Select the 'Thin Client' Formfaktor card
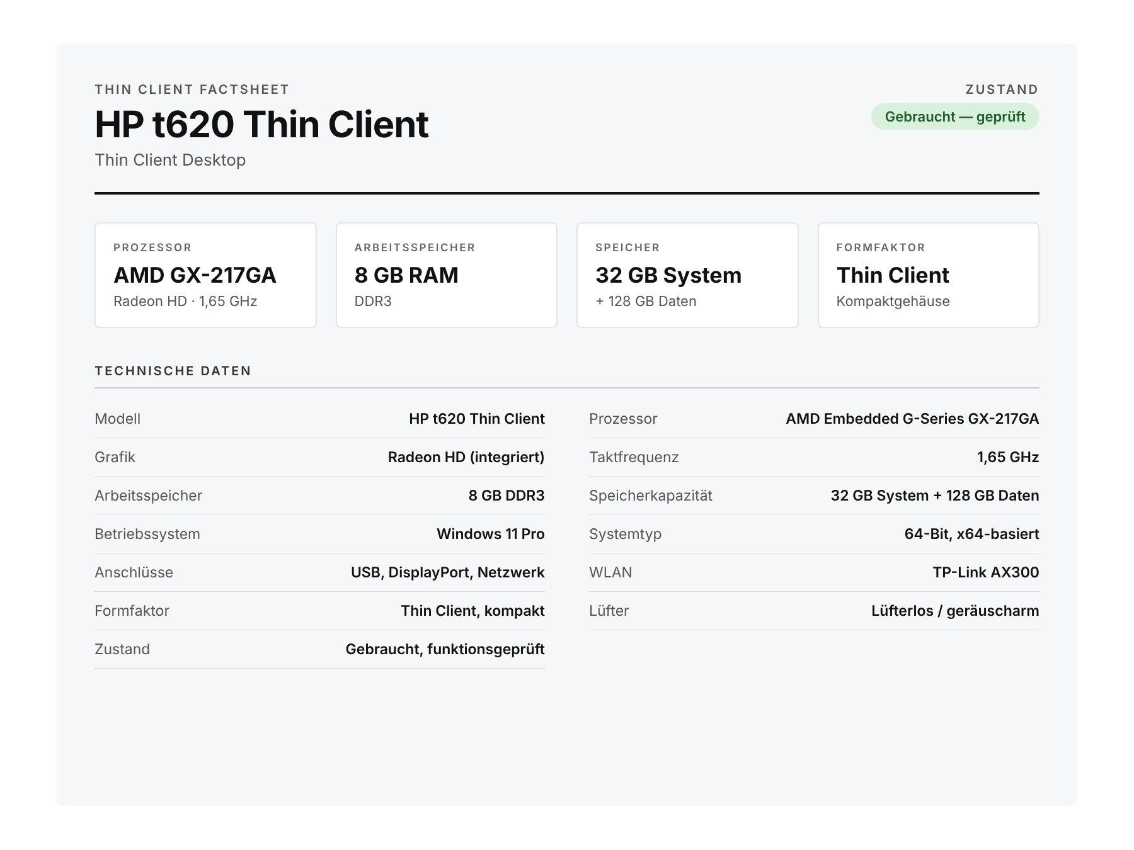The image size is (1134, 850). (x=929, y=275)
